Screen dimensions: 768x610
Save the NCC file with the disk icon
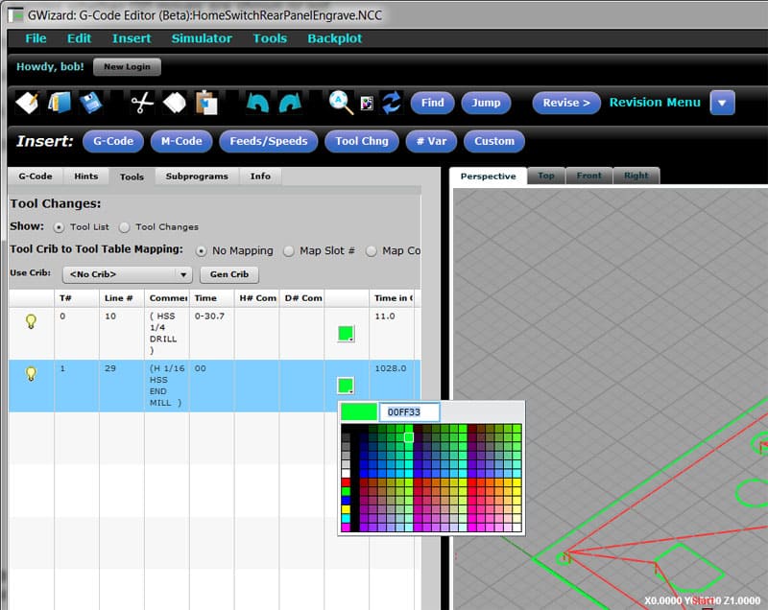[x=89, y=104]
